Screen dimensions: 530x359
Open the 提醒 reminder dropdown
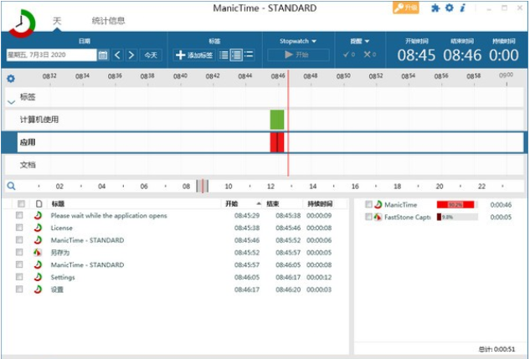pyautogui.click(x=360, y=41)
